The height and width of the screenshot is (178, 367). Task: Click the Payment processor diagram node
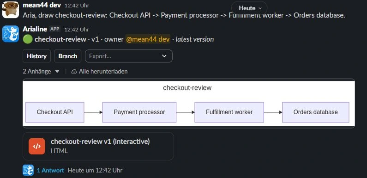(x=139, y=112)
